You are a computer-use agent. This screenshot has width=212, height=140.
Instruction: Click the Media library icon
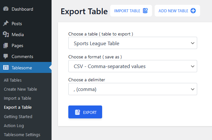pos(6,35)
